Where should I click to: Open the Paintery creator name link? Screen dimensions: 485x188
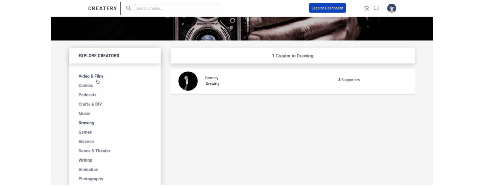[211, 78]
